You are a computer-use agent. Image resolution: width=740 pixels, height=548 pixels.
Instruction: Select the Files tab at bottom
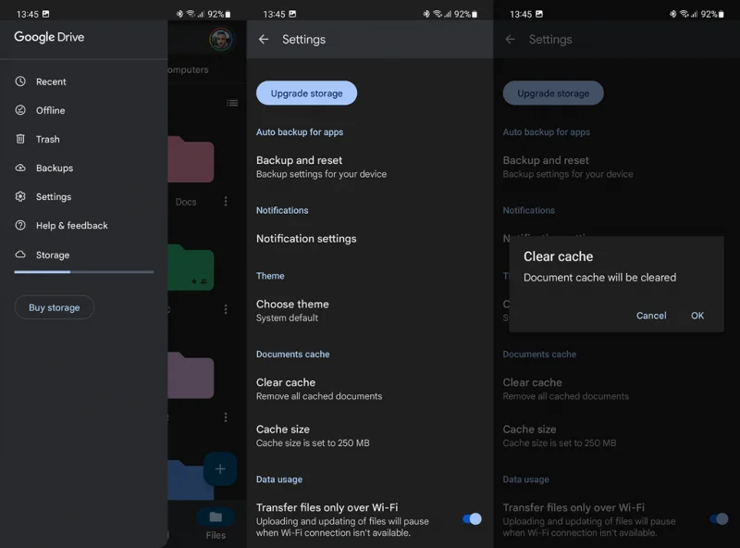[216, 524]
